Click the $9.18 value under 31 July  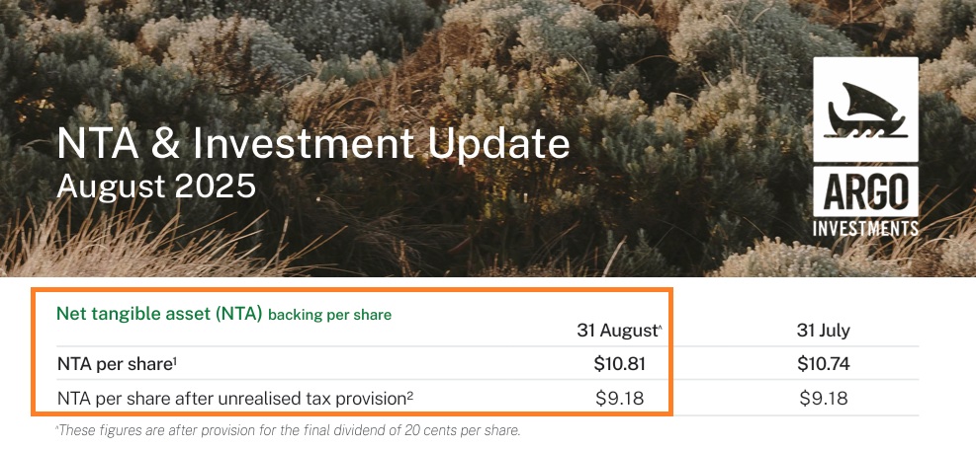coord(823,399)
